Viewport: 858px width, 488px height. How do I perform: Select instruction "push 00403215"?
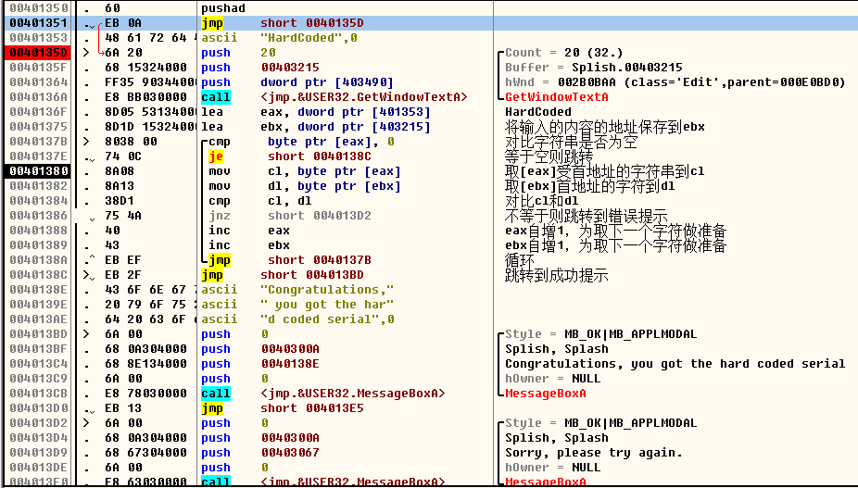(x=260, y=68)
